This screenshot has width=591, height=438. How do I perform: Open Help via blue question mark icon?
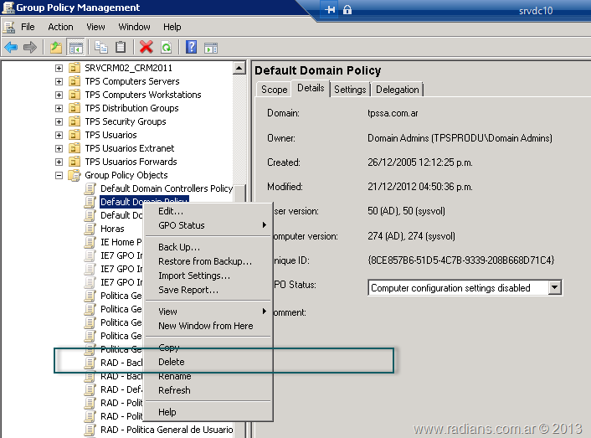pos(192,48)
